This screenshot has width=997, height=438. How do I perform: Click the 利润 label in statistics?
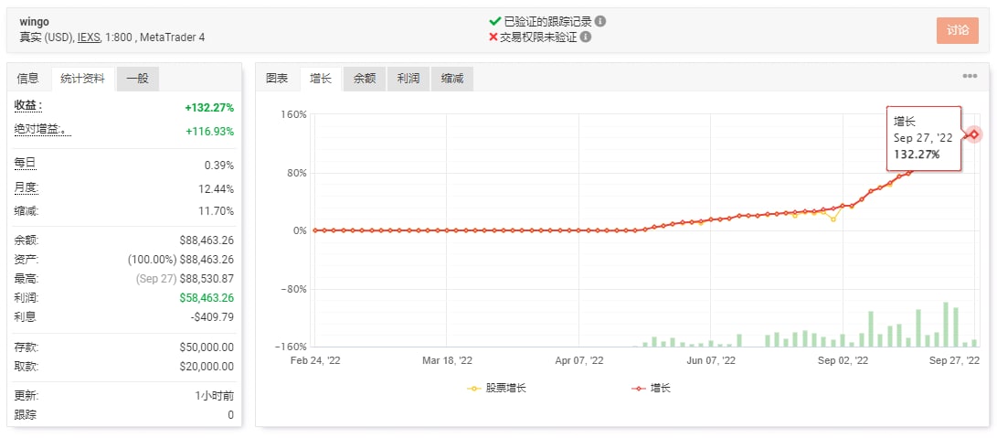[x=27, y=297]
